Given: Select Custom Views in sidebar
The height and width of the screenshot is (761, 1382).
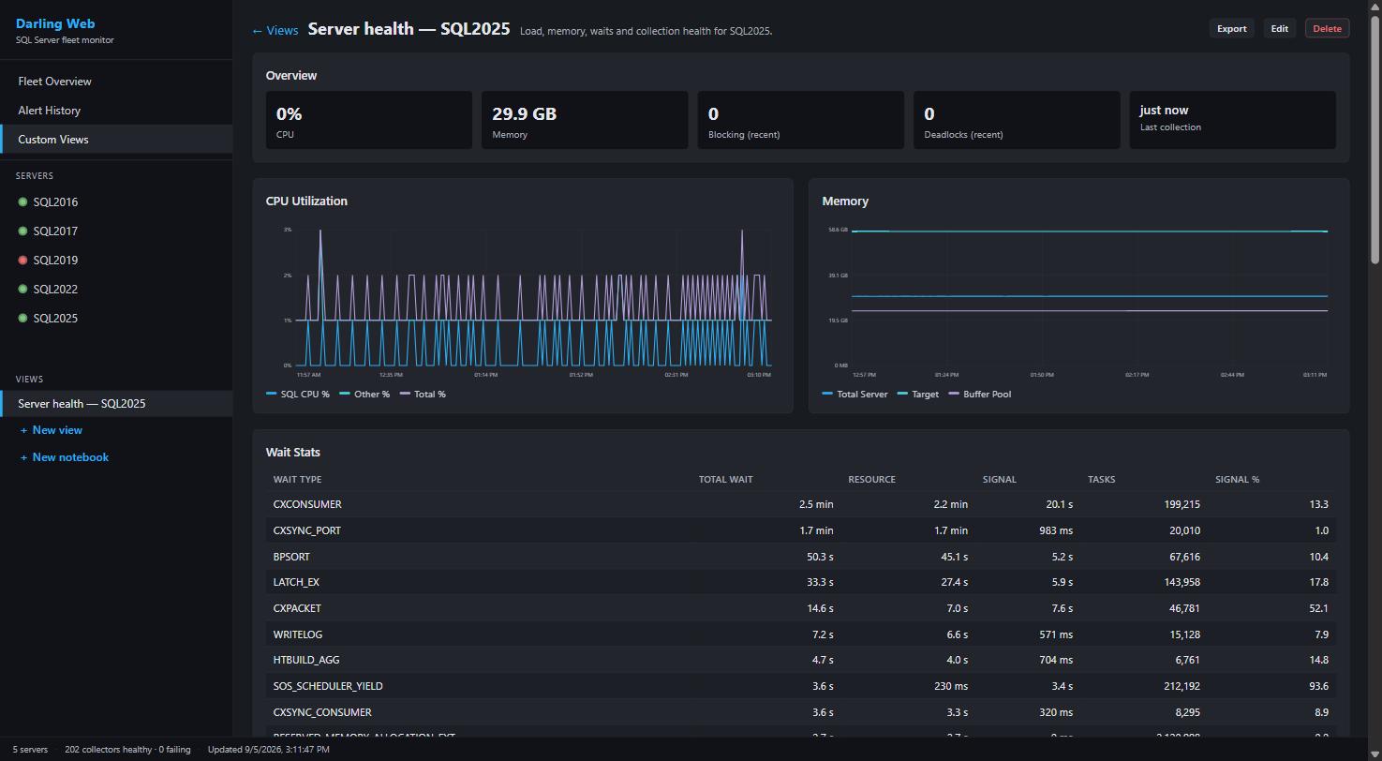Looking at the screenshot, I should (116, 140).
